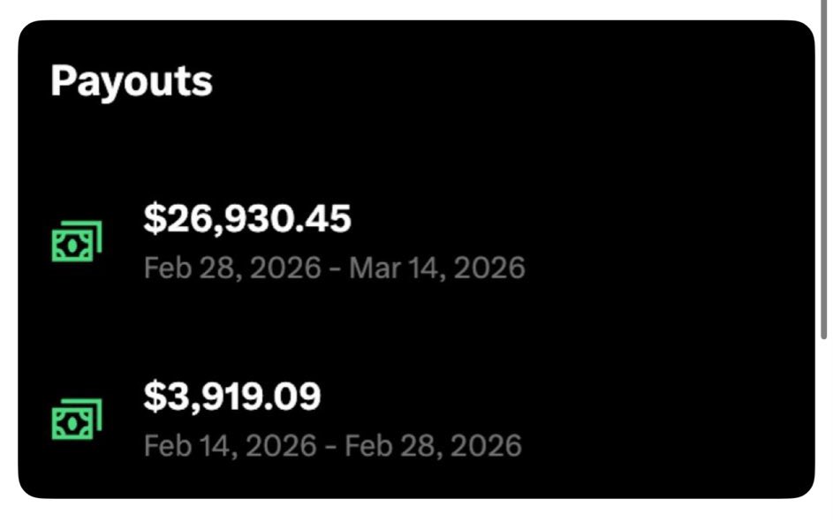833x522 pixels.
Task: Open the $3,919.09 payout amount
Action: 231,397
